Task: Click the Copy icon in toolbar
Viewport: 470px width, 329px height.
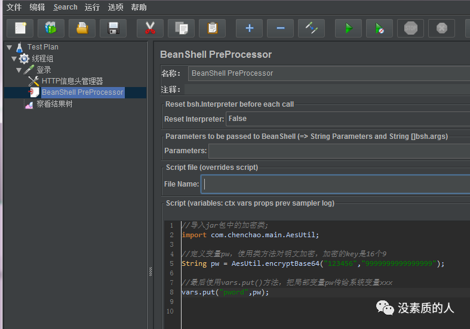Action: pos(182,29)
